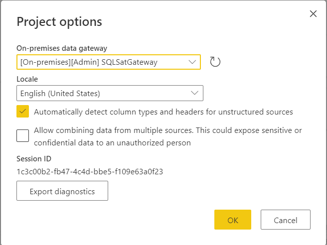Select the English (United States) locale field
The width and height of the screenshot is (327, 245).
point(110,93)
